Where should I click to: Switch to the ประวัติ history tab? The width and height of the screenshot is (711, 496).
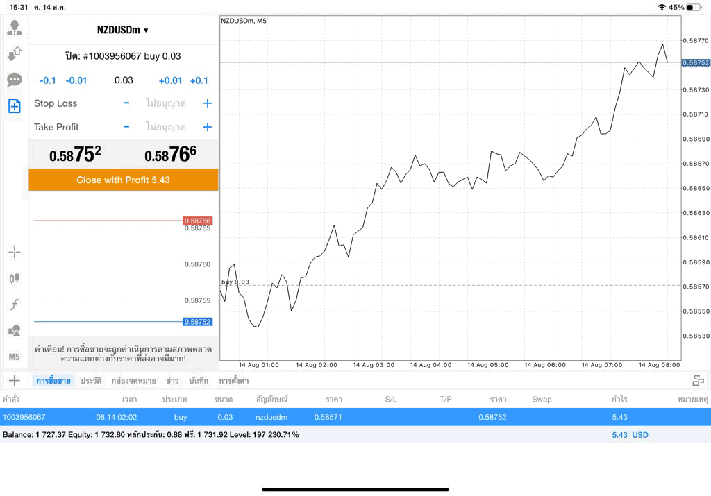(91, 381)
